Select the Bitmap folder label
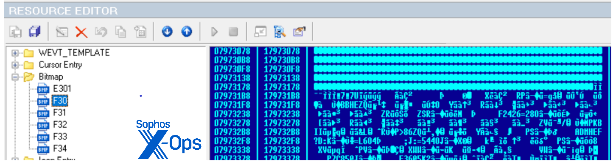 click(x=51, y=77)
